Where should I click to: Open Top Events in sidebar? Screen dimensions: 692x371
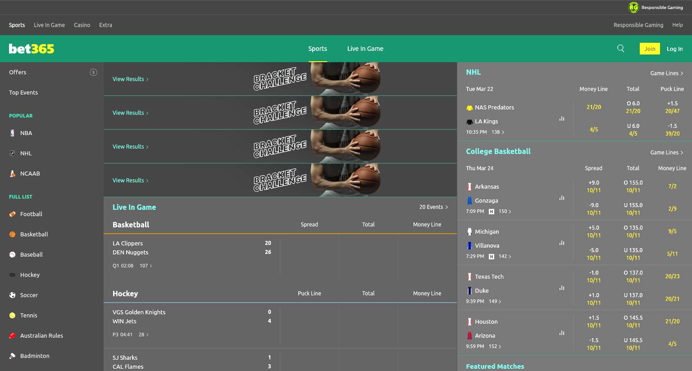coord(23,92)
